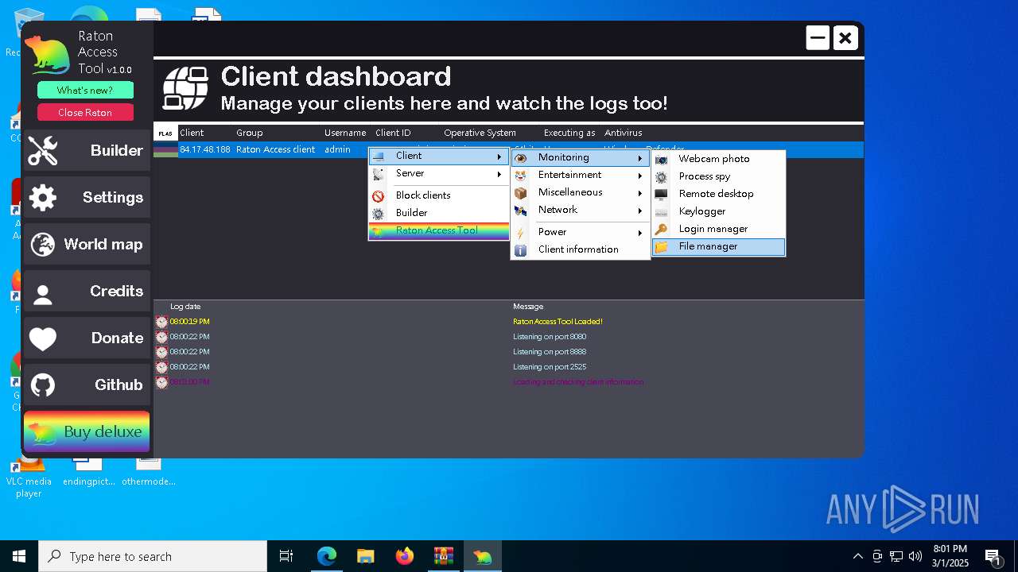The height and width of the screenshot is (572, 1018).
Task: Select the rainbow Raton Access Tool entry
Action: pos(438,231)
